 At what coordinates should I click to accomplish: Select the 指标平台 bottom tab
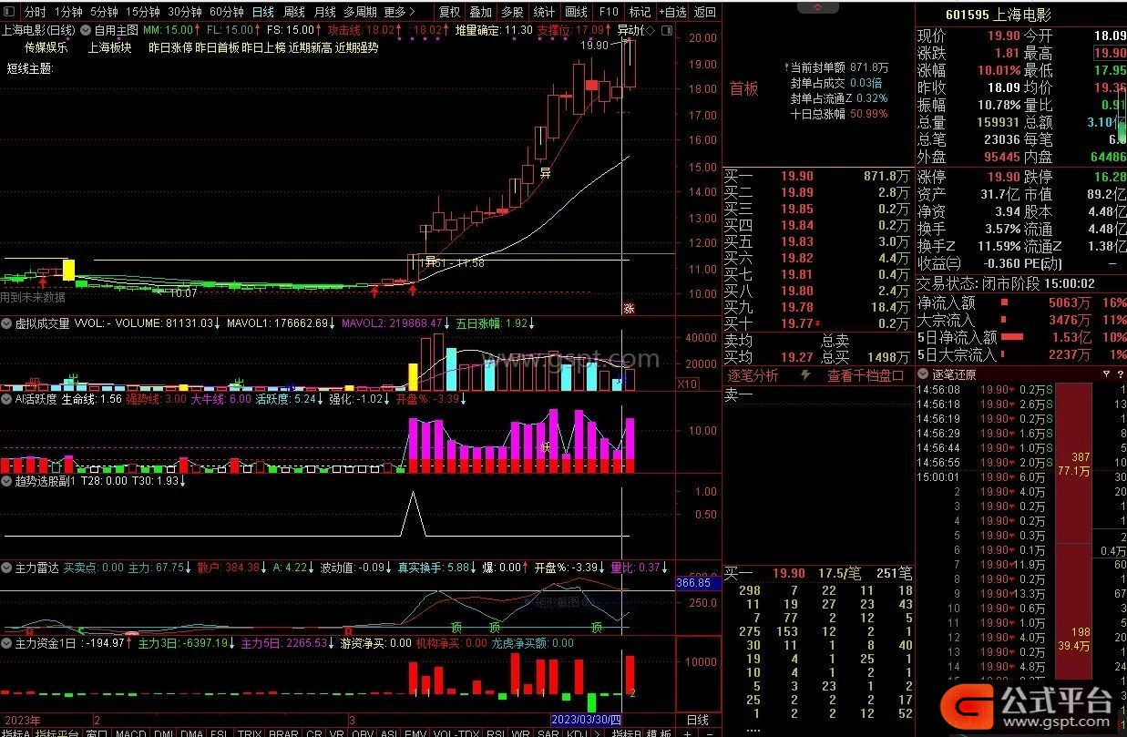click(57, 732)
